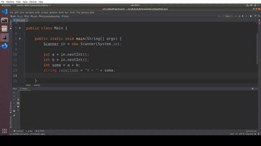Toggle soft-wrap icon in Run panel
The width and height of the screenshot is (261, 146).
(x=18, y=100)
